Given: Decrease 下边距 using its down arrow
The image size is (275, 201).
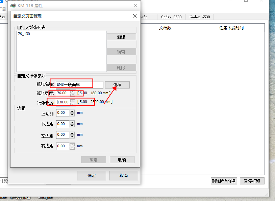Looking at the screenshot, I should 72,125.
